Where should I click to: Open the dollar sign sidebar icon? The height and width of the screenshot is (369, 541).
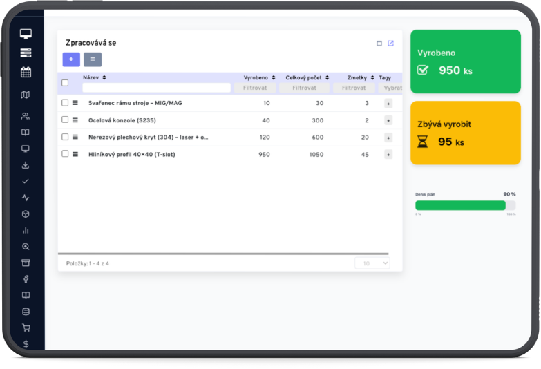click(26, 344)
